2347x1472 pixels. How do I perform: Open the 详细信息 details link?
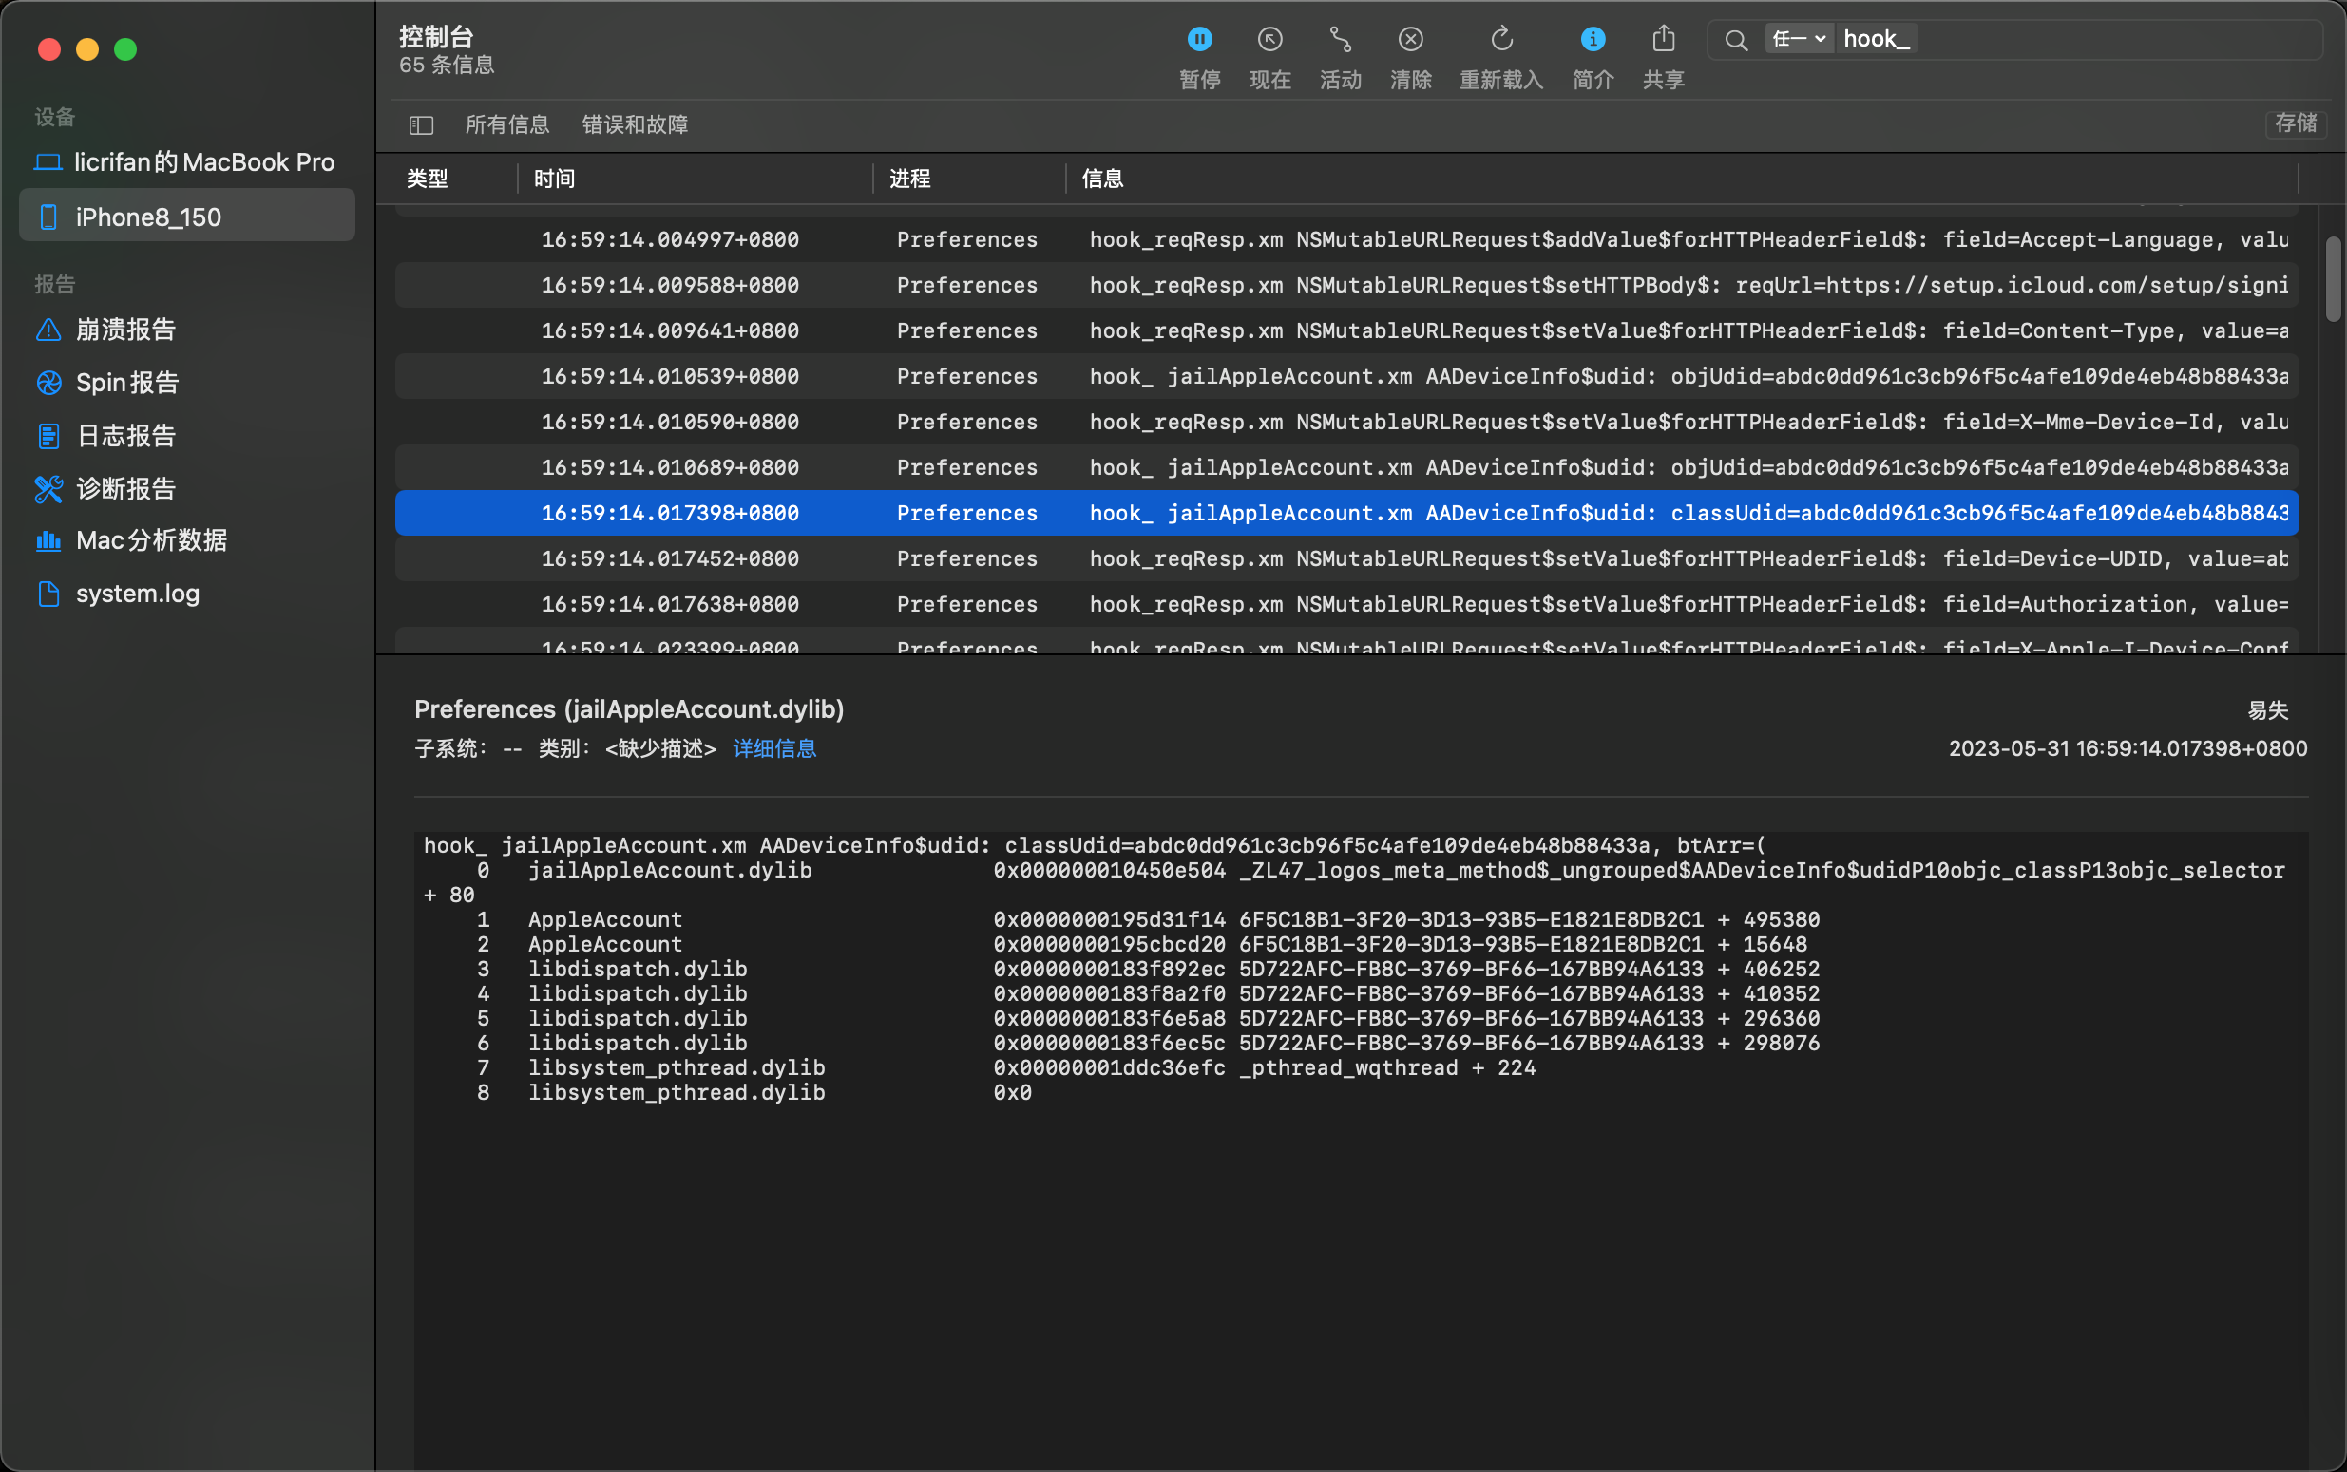[774, 747]
